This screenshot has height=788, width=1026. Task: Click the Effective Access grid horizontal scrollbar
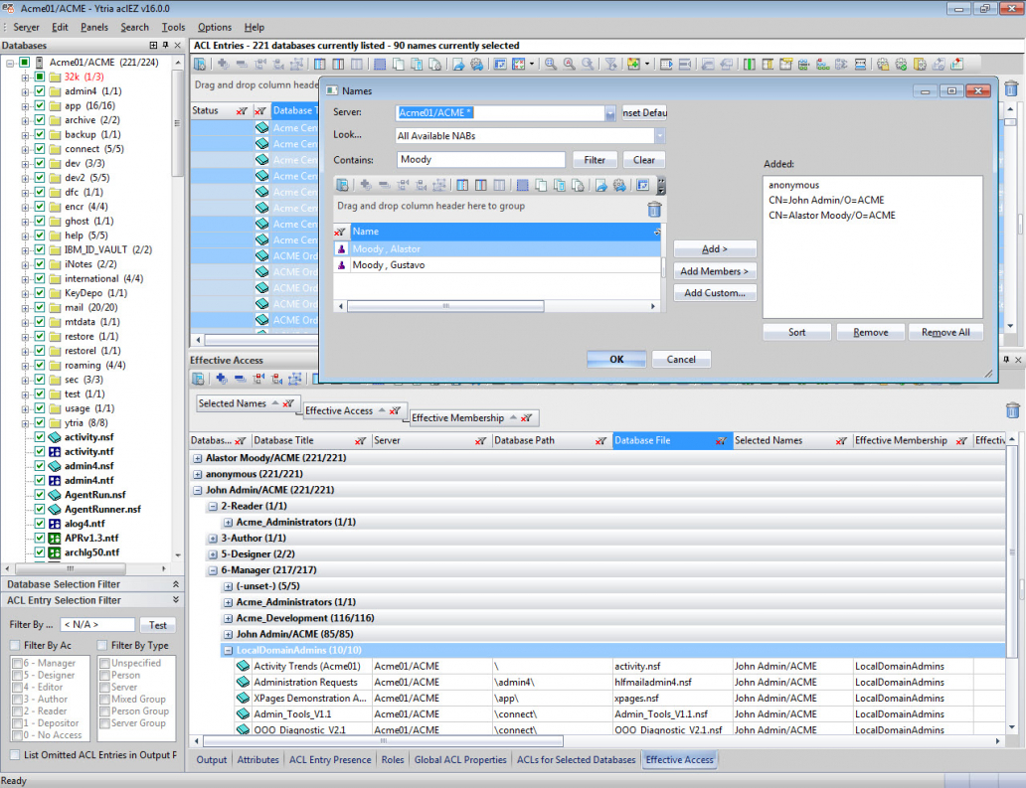[x=383, y=741]
